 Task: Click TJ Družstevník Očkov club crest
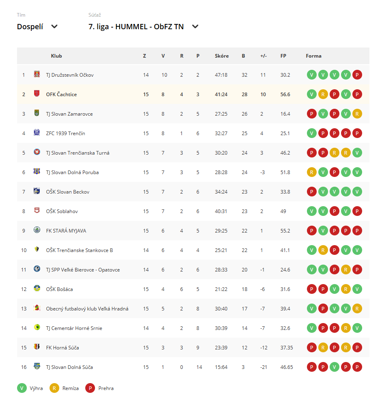point(37,74)
